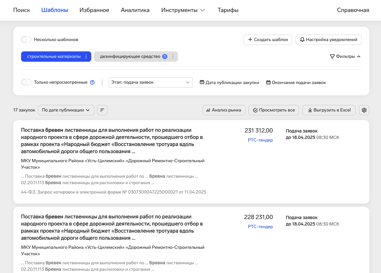Viewport: 381px width, 273px height.
Task: Open the kebab menu on строительные материалы template
Action: pyautogui.click(x=86, y=56)
